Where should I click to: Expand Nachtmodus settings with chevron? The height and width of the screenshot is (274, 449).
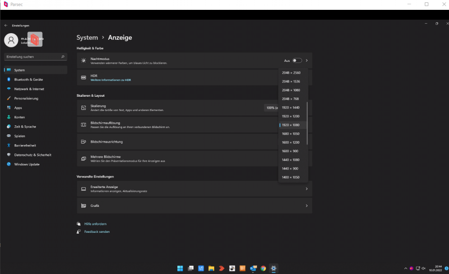tap(307, 60)
